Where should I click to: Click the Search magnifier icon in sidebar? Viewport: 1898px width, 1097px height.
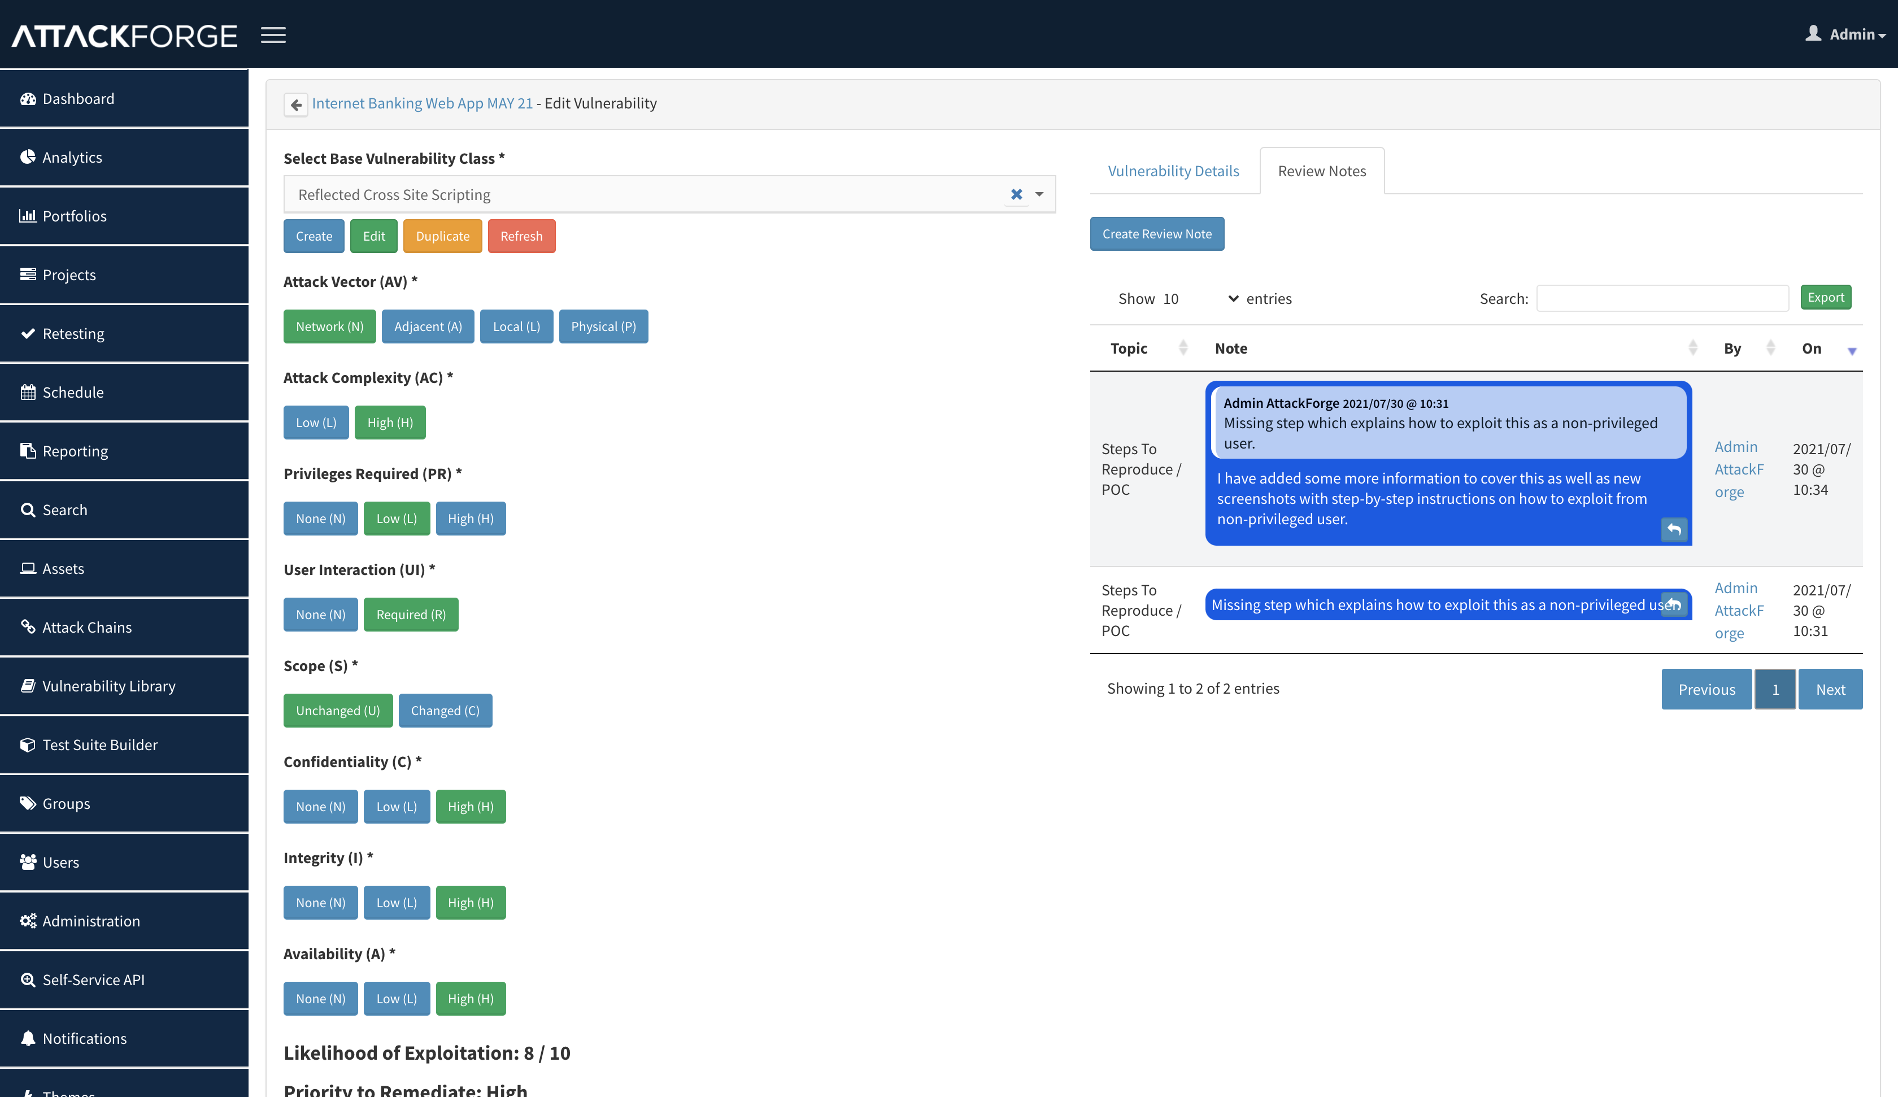click(x=28, y=510)
